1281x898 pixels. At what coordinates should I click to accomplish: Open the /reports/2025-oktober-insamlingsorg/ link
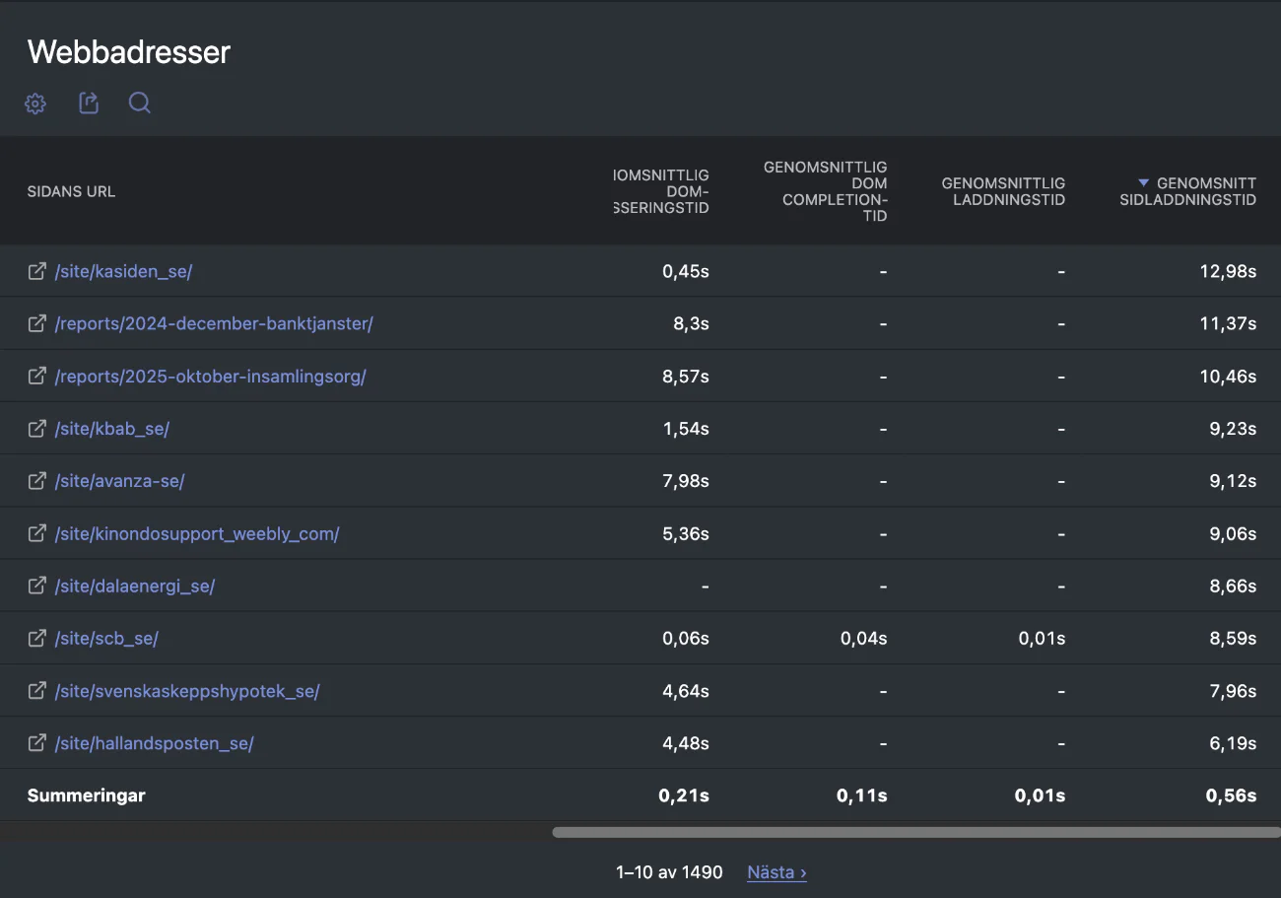[210, 377]
